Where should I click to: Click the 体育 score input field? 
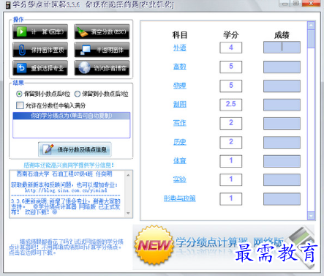coord(282,161)
